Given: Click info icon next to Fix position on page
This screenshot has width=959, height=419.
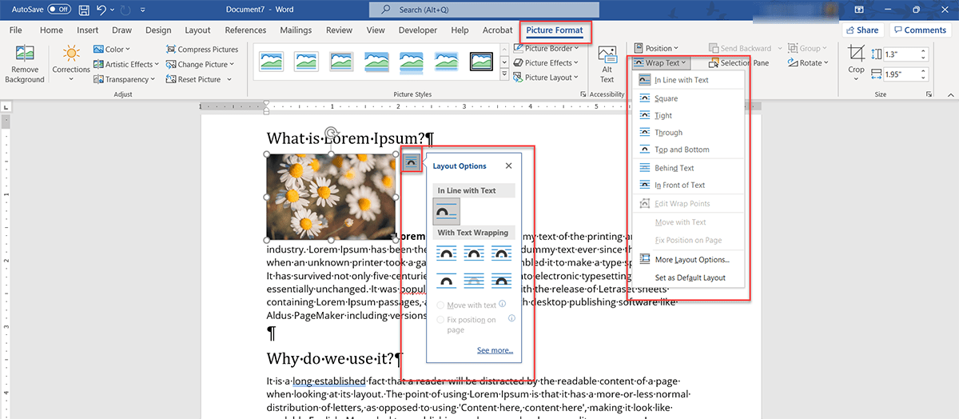Looking at the screenshot, I should pyautogui.click(x=511, y=319).
